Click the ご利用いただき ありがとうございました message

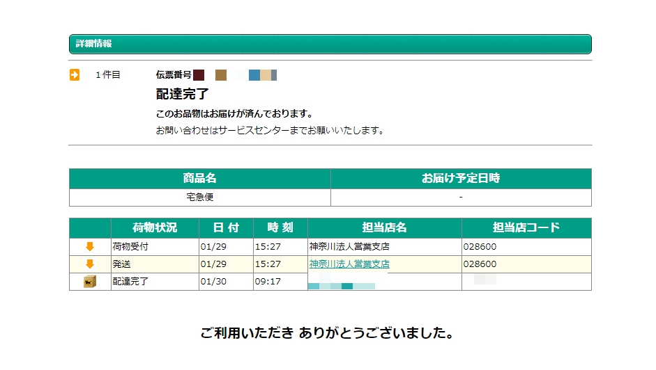pos(327,333)
